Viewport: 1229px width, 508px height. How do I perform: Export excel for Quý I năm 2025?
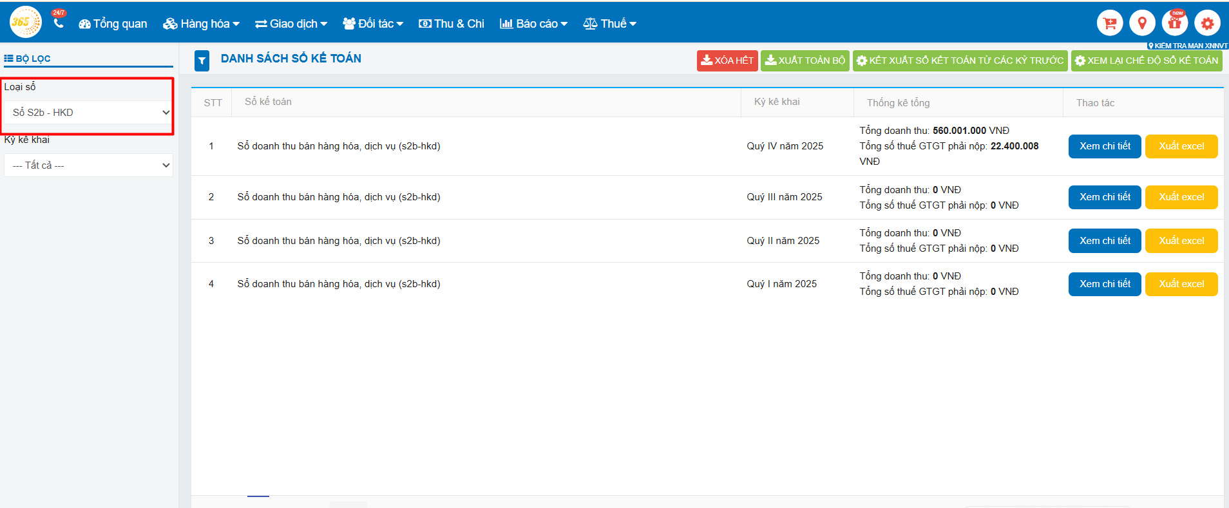[1181, 284]
